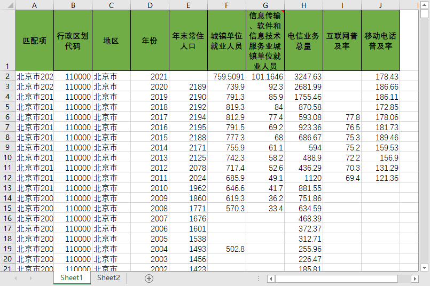The image size is (430, 286).
Task: Click header cell 匹配项
Action: tap(34, 41)
